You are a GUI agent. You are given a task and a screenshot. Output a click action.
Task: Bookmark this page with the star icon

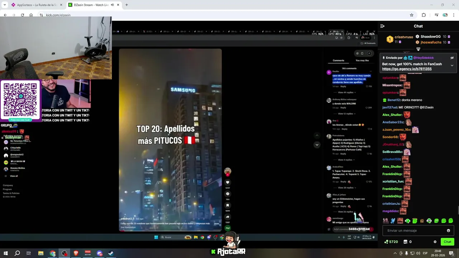coord(412,15)
